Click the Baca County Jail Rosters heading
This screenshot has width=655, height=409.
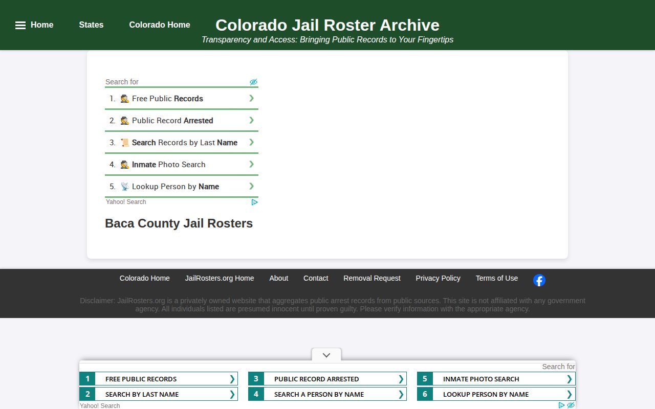[x=179, y=223]
